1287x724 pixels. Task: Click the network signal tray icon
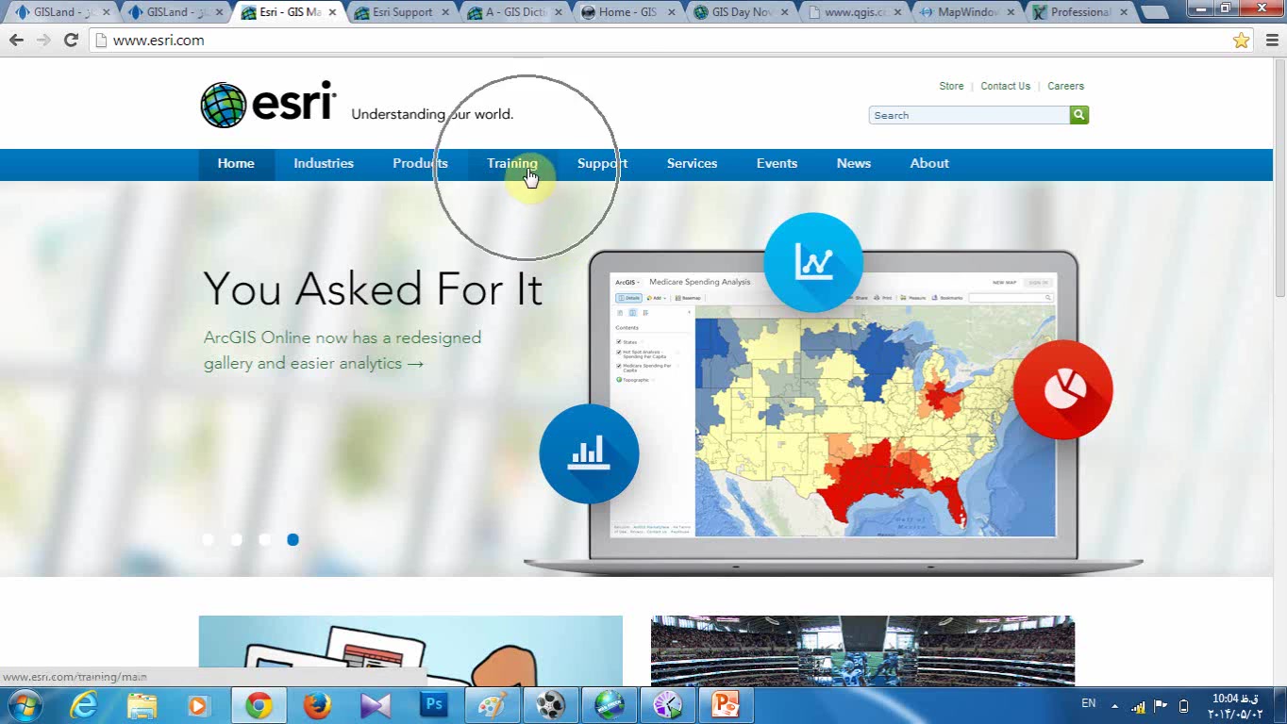pyautogui.click(x=1138, y=706)
